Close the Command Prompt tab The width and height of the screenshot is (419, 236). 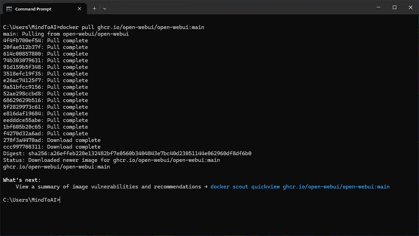79,9
